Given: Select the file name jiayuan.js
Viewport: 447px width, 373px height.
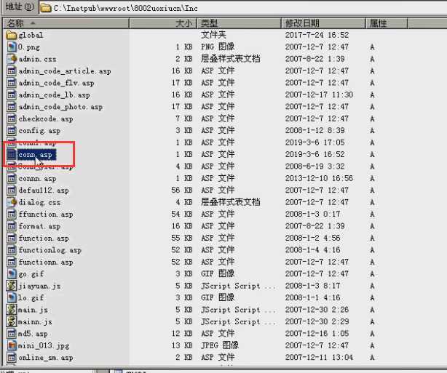Looking at the screenshot, I should pyautogui.click(x=39, y=286).
